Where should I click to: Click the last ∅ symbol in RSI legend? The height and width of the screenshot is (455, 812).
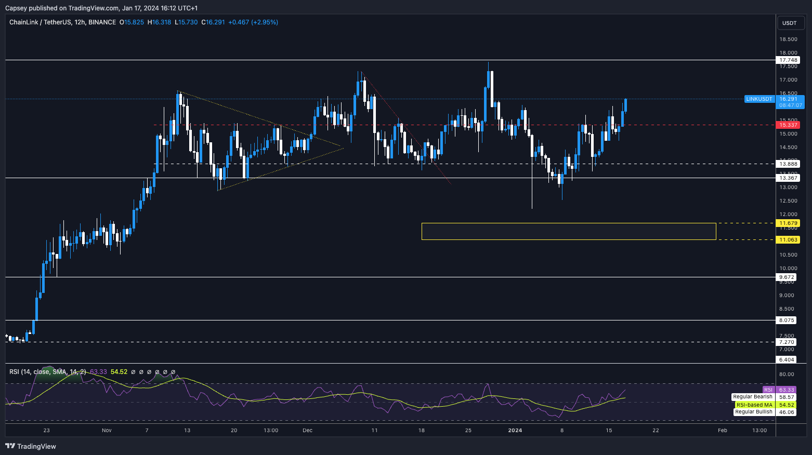[x=173, y=372]
